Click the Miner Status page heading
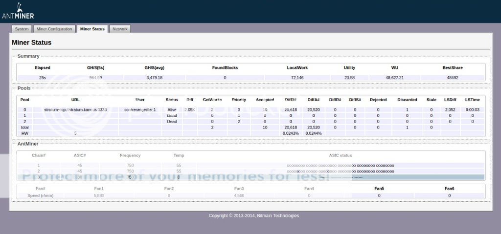 32,43
